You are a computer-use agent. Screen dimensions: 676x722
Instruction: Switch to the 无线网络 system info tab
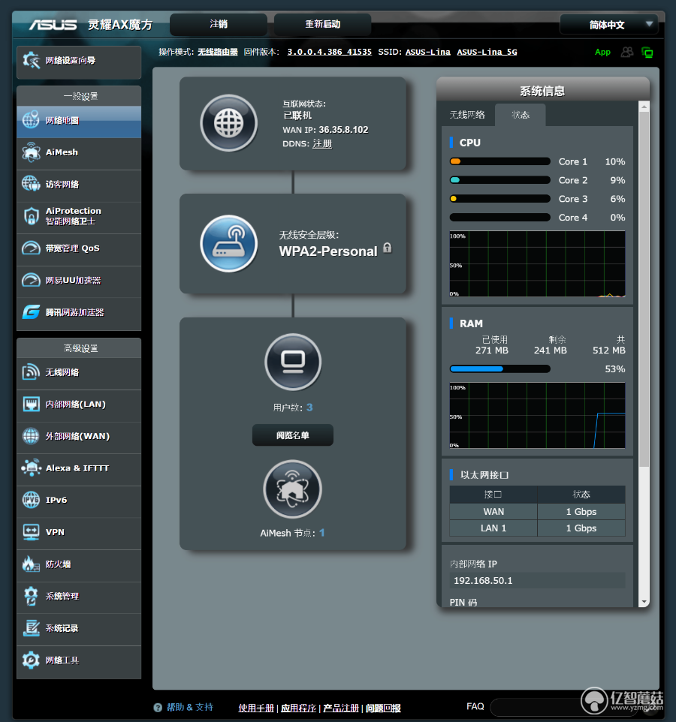466,115
